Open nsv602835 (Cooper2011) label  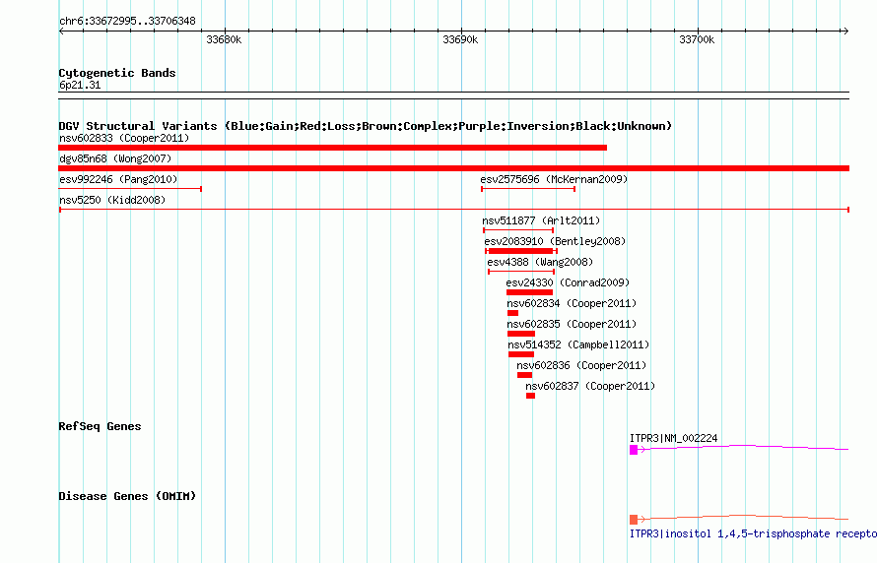(x=572, y=324)
